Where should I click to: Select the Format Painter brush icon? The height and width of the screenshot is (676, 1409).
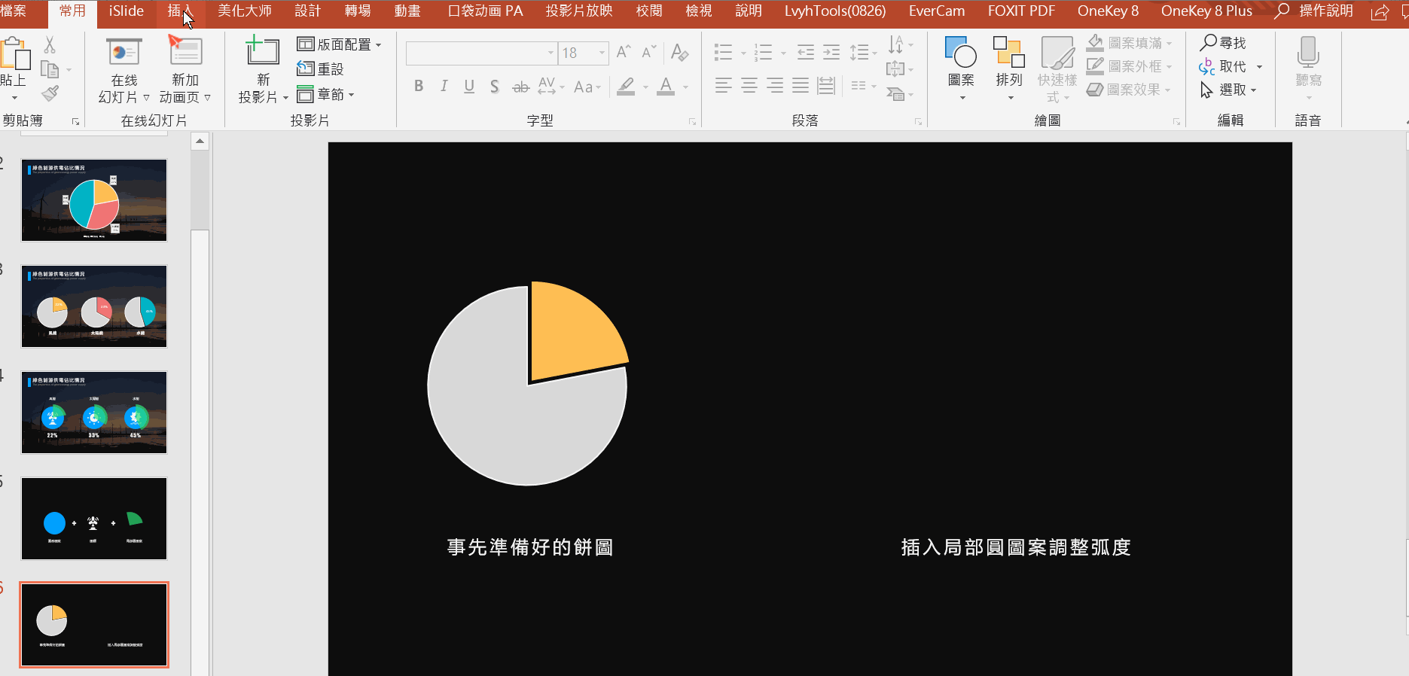50,94
